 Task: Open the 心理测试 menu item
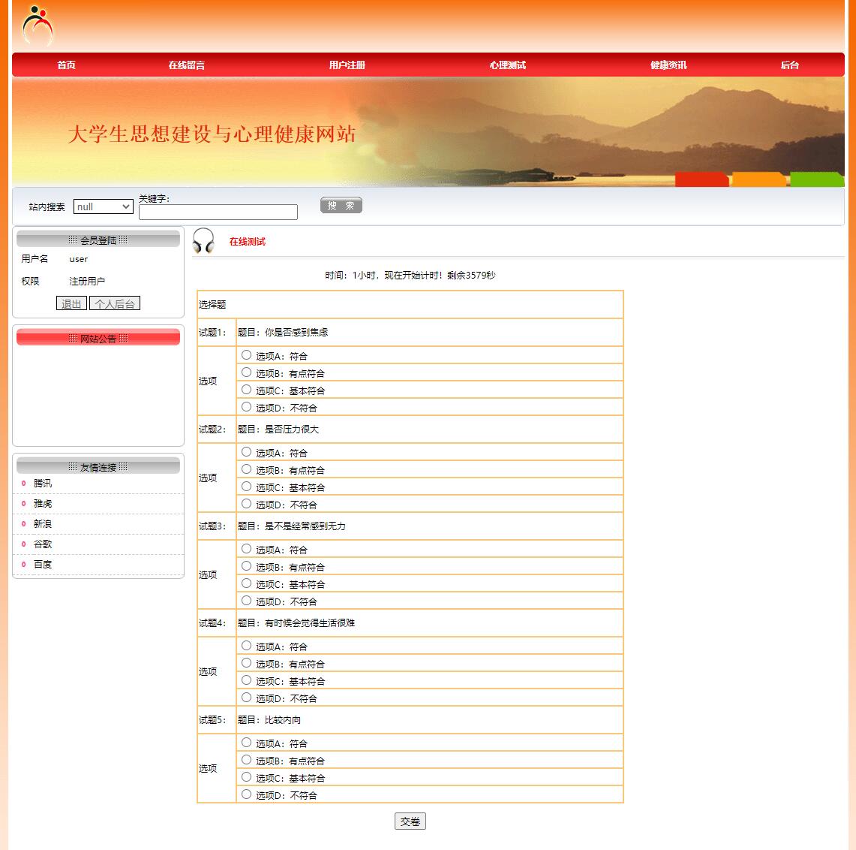coord(507,65)
